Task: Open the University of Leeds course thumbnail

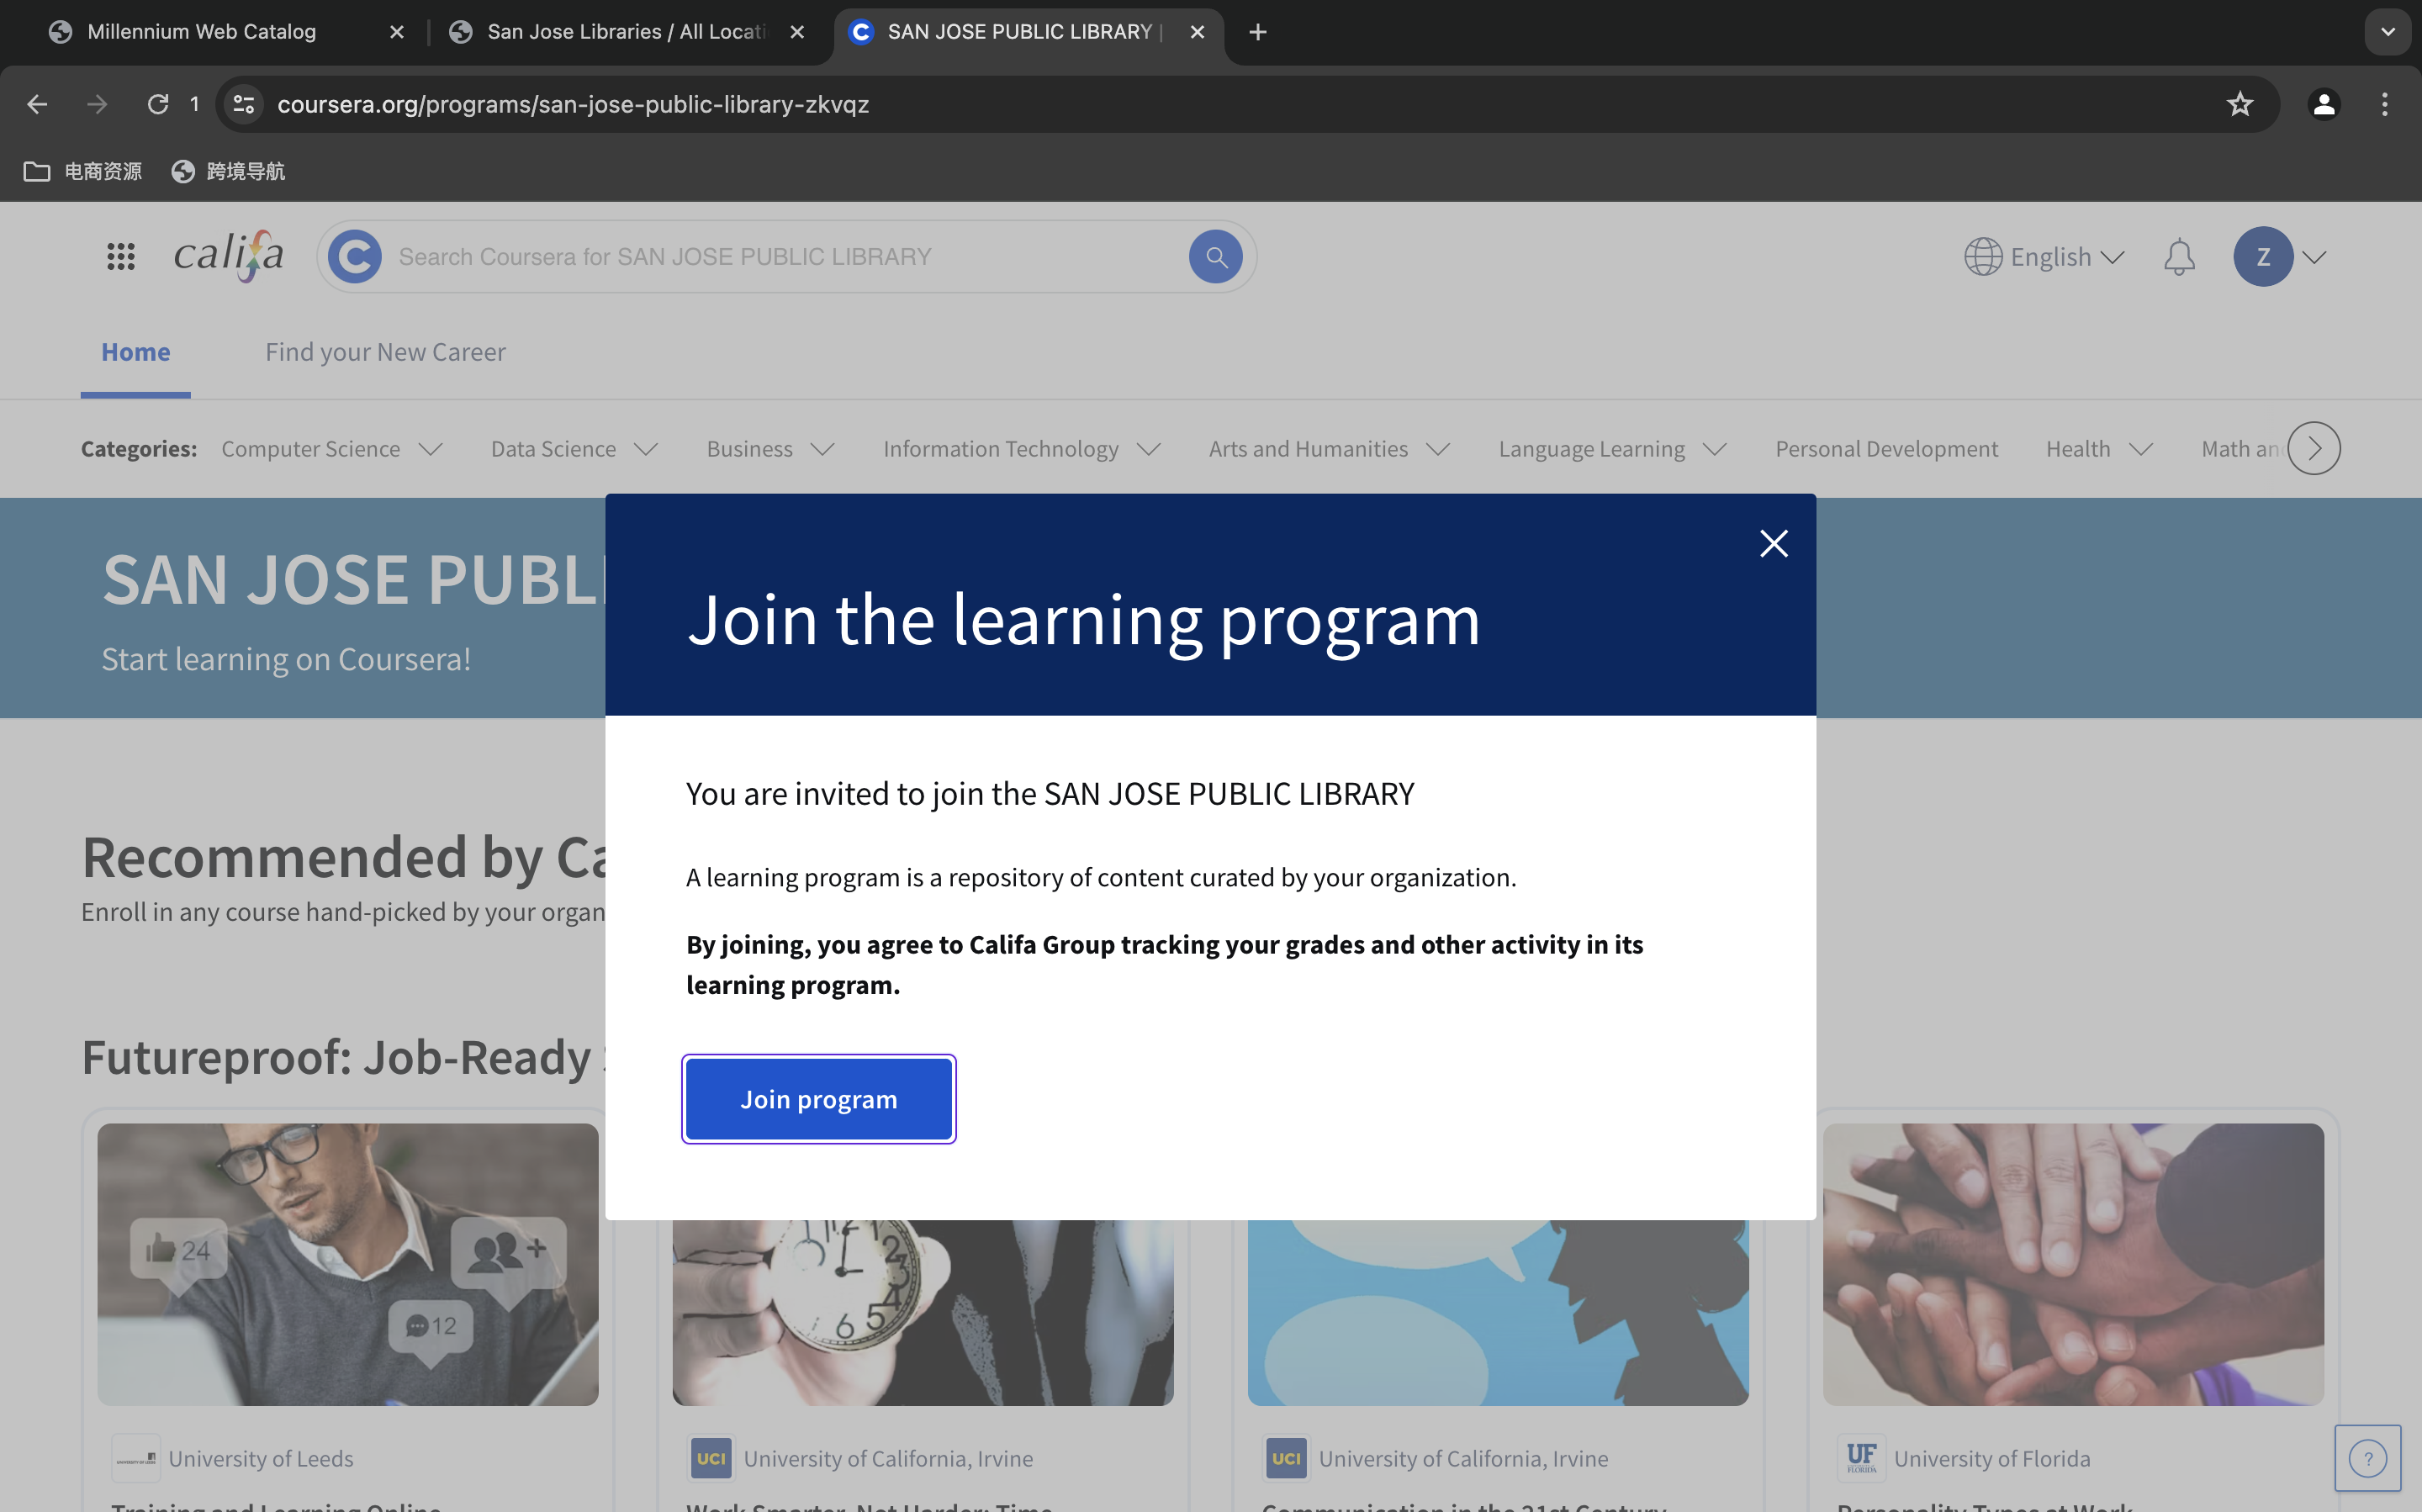Action: click(348, 1264)
